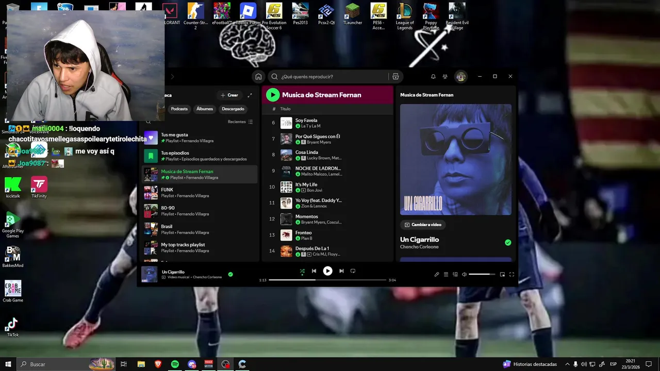
Task: Open the Browse icon in search bar
Action: click(395, 76)
